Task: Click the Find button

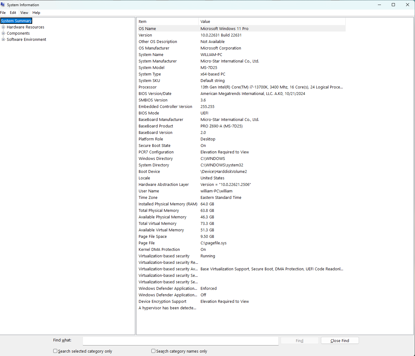Action: coord(300,341)
